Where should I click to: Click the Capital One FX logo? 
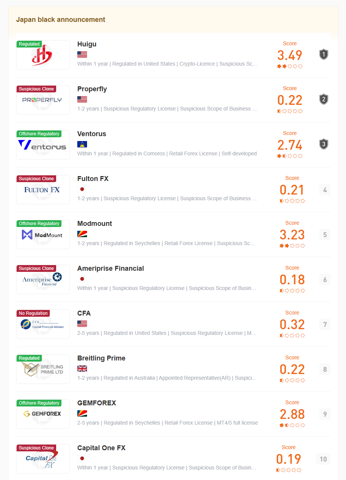[43, 459]
